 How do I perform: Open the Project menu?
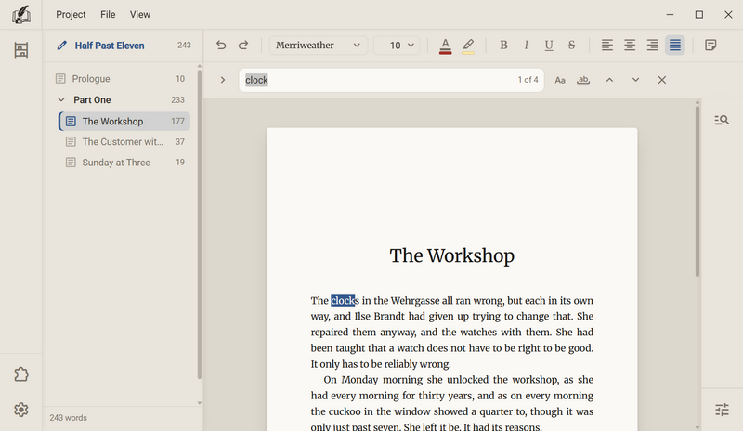[71, 15]
